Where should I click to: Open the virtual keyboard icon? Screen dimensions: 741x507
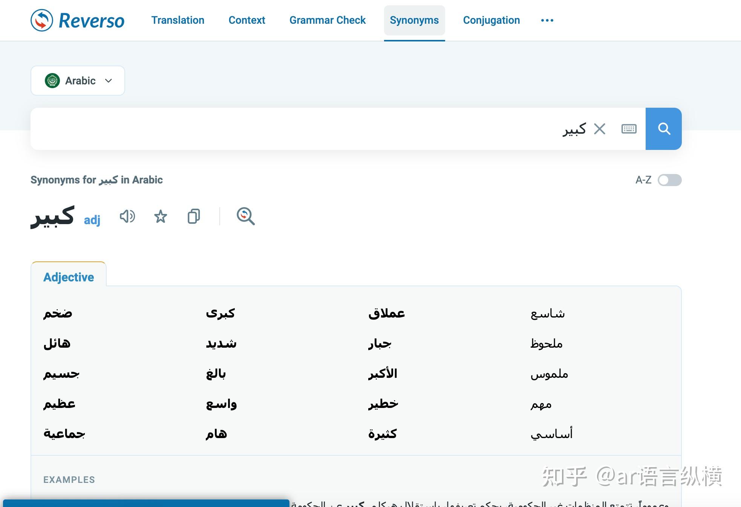[x=629, y=129]
